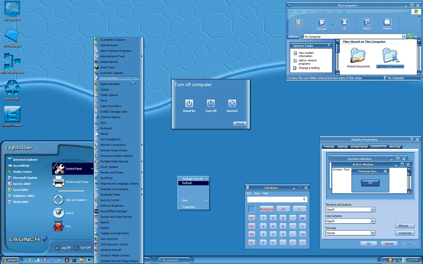Open Folders pane from My Computer toolbar
Viewport: 423px width, 264px height.
pyautogui.click(x=387, y=23)
